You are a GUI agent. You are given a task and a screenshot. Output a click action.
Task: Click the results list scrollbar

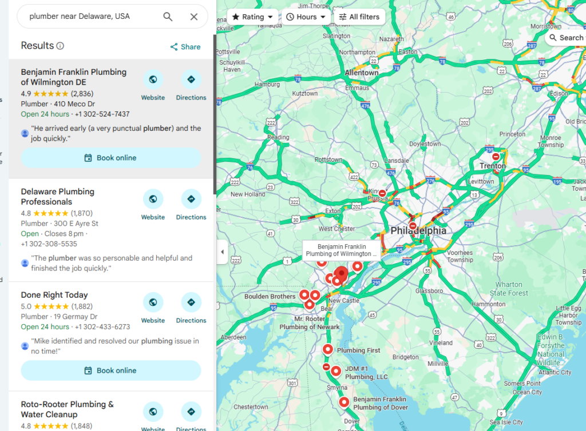(x=215, y=114)
